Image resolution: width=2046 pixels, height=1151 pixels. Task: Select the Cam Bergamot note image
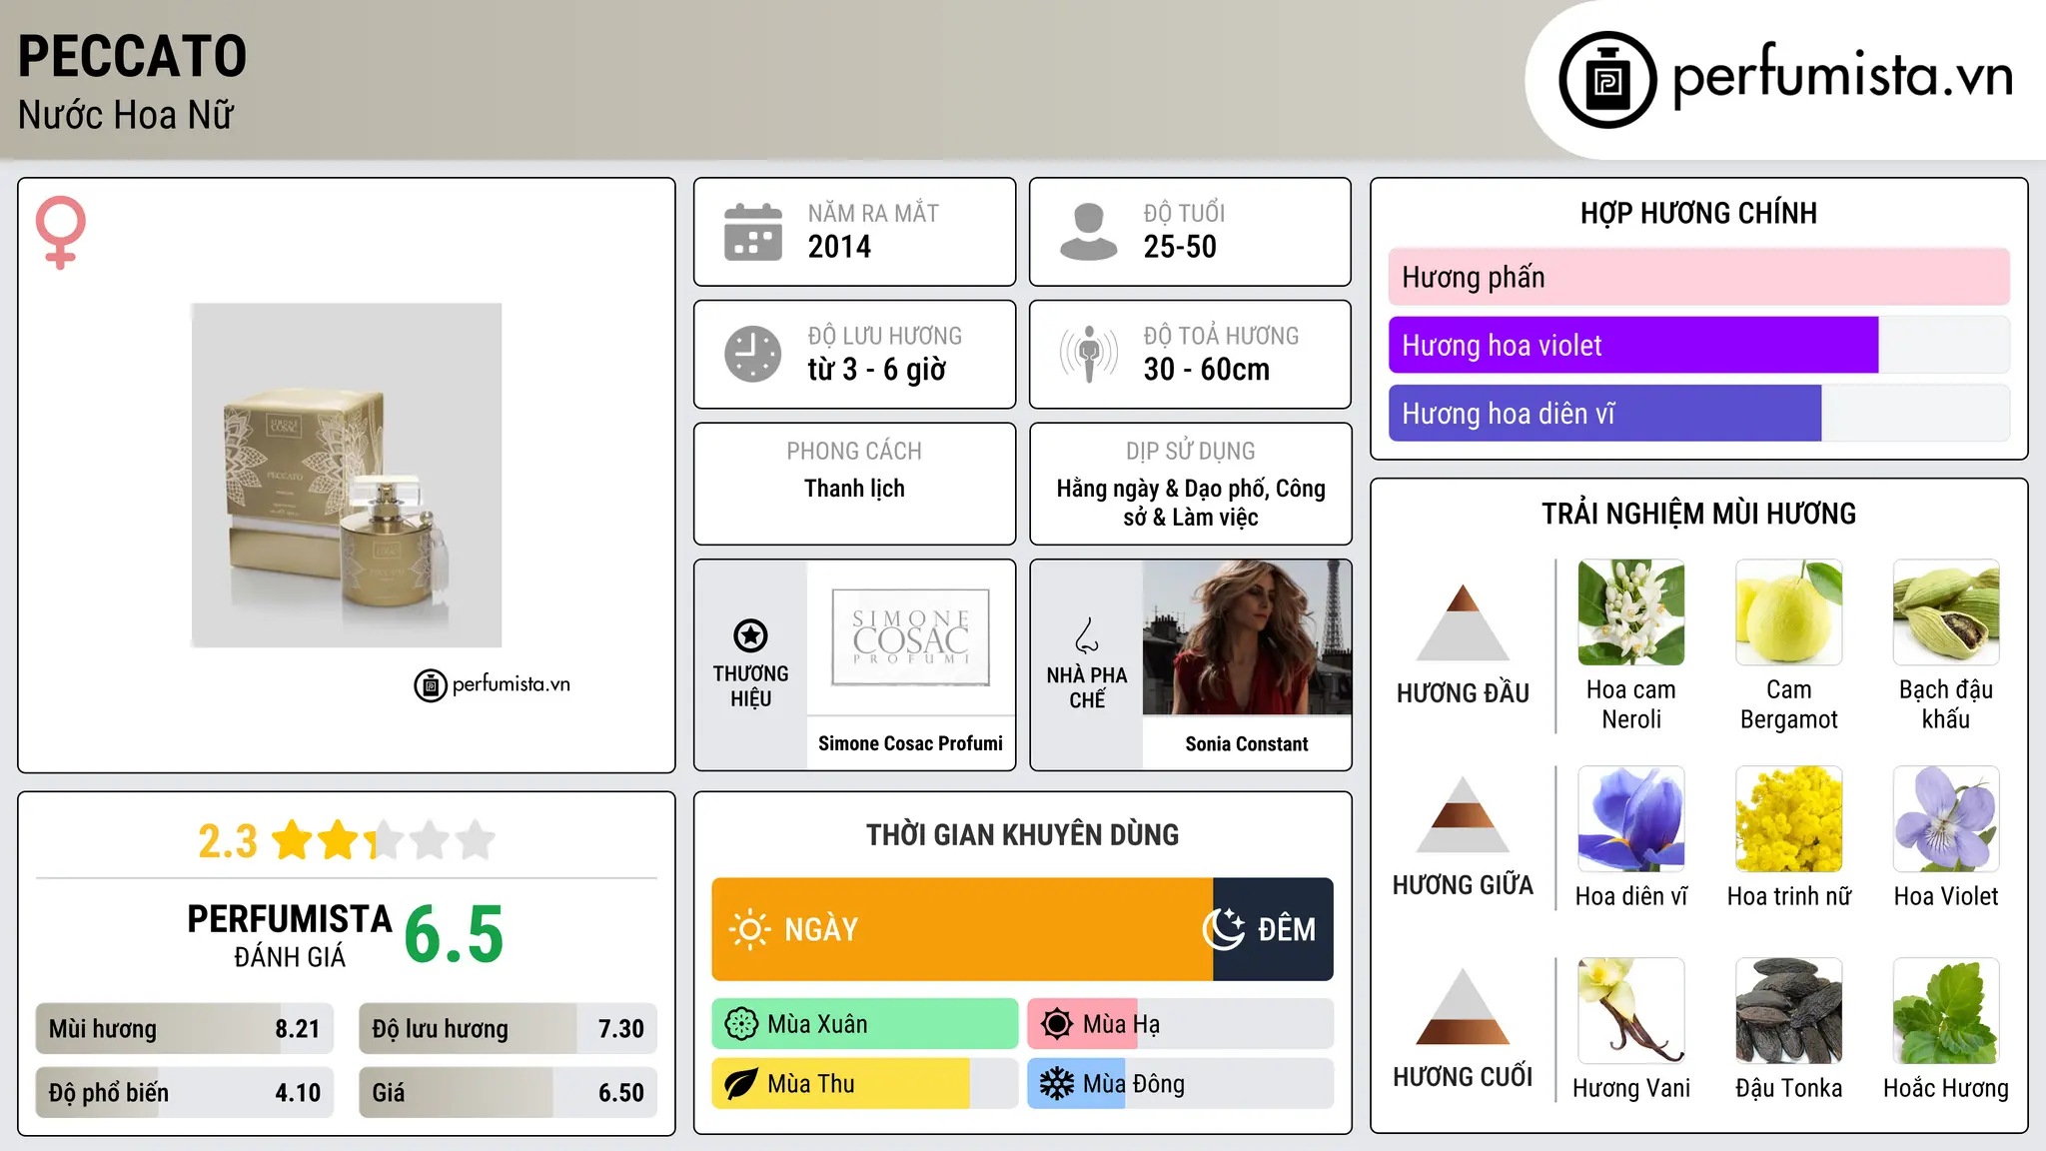coord(1789,612)
